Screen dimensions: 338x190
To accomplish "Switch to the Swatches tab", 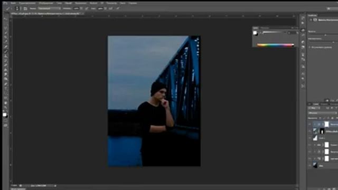I will (265, 28).
